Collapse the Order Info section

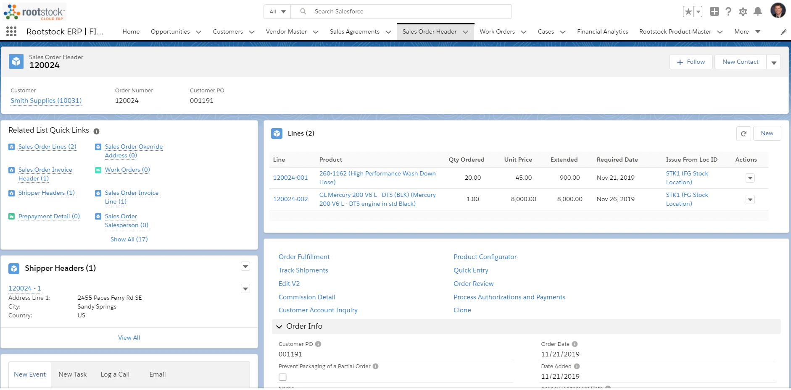click(x=279, y=326)
